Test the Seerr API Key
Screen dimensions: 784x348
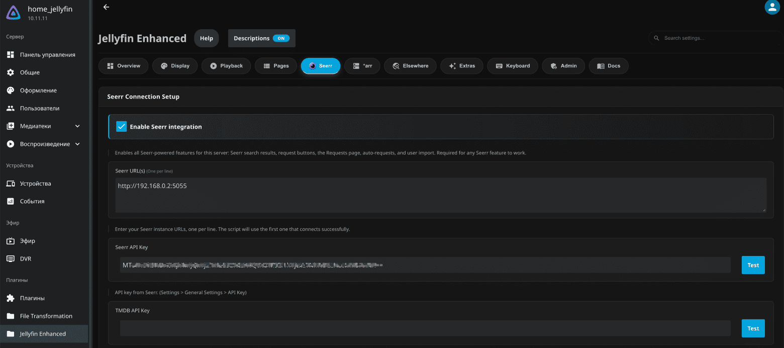[753, 265]
